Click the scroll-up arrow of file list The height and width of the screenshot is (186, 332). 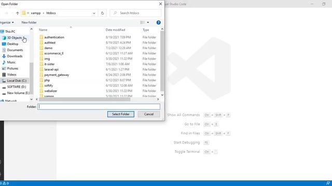[x=162, y=29]
